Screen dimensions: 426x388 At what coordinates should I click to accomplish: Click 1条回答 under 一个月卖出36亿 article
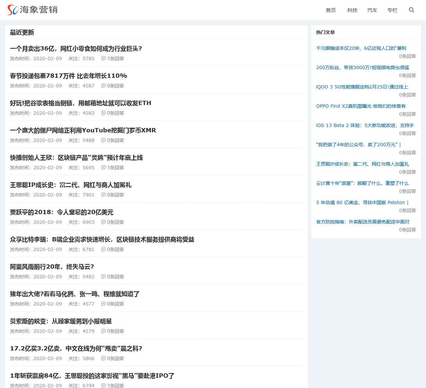coord(115,59)
